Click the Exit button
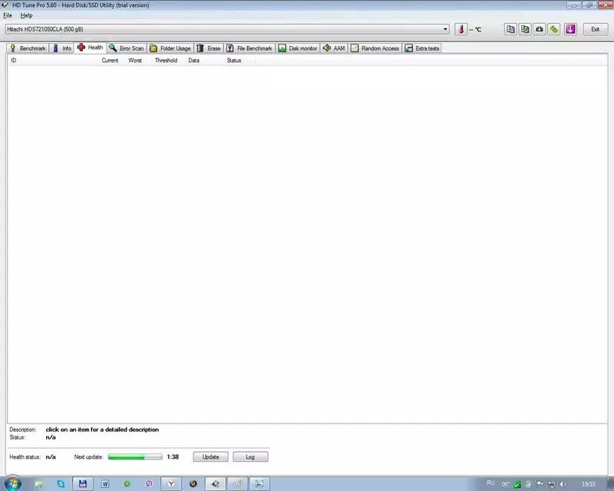The width and height of the screenshot is (614, 491). pos(596,29)
